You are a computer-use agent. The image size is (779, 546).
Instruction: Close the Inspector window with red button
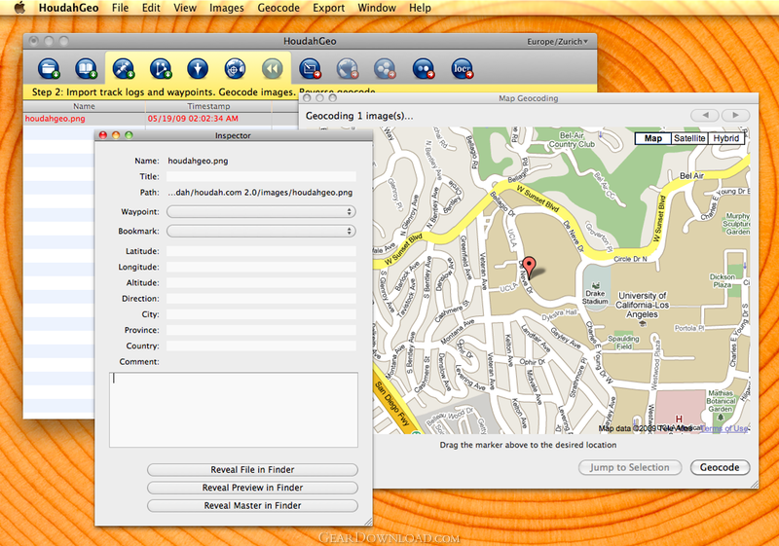click(103, 135)
